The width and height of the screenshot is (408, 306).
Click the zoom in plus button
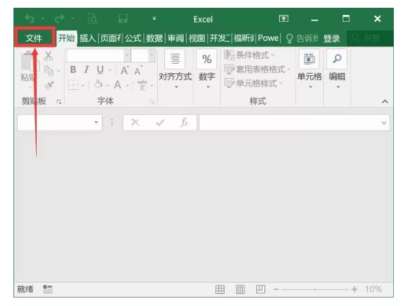pos(354,289)
